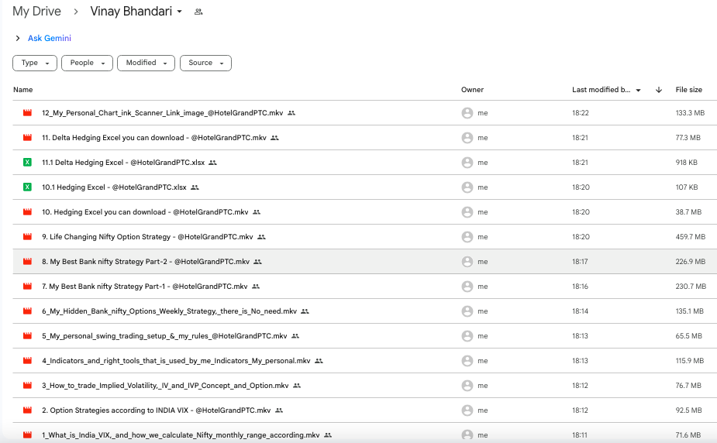Click the video file icon for 12_My_Personal_Chart_ink_Scanner
This screenshot has height=443, width=717.
coord(27,113)
